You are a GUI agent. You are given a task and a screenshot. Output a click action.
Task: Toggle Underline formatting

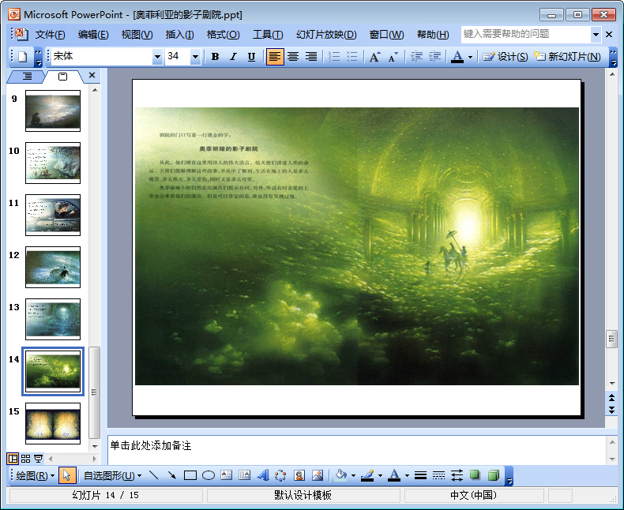251,57
